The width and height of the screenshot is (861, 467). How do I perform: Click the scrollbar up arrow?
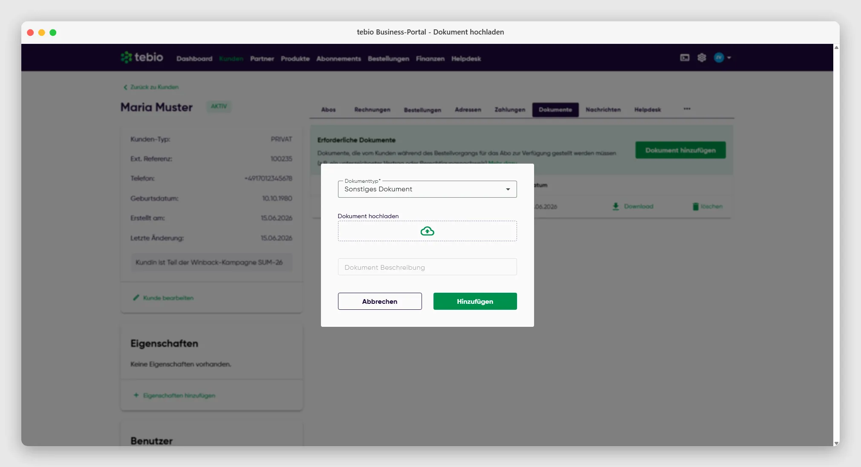(x=836, y=47)
